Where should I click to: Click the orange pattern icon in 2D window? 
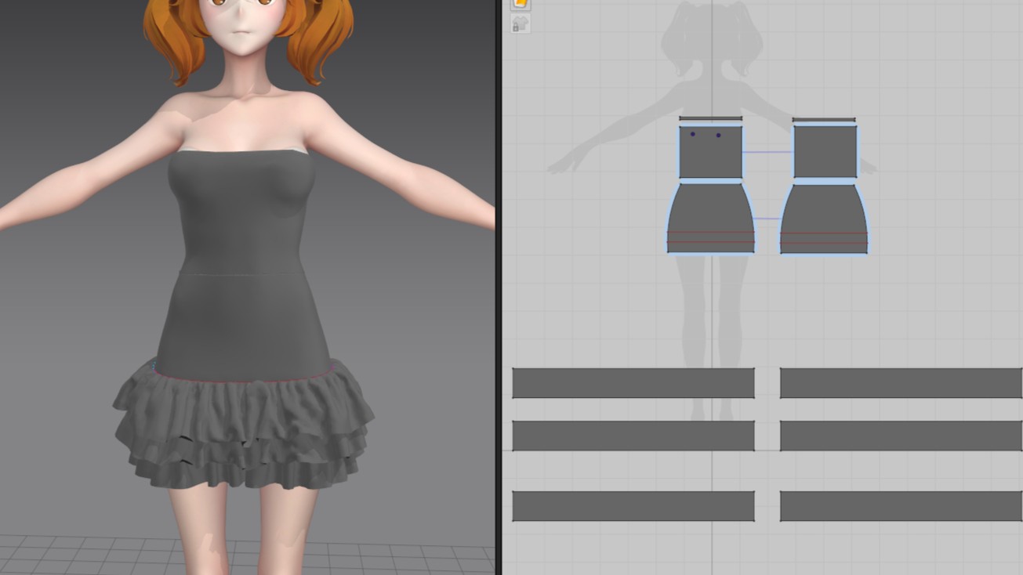click(521, 4)
